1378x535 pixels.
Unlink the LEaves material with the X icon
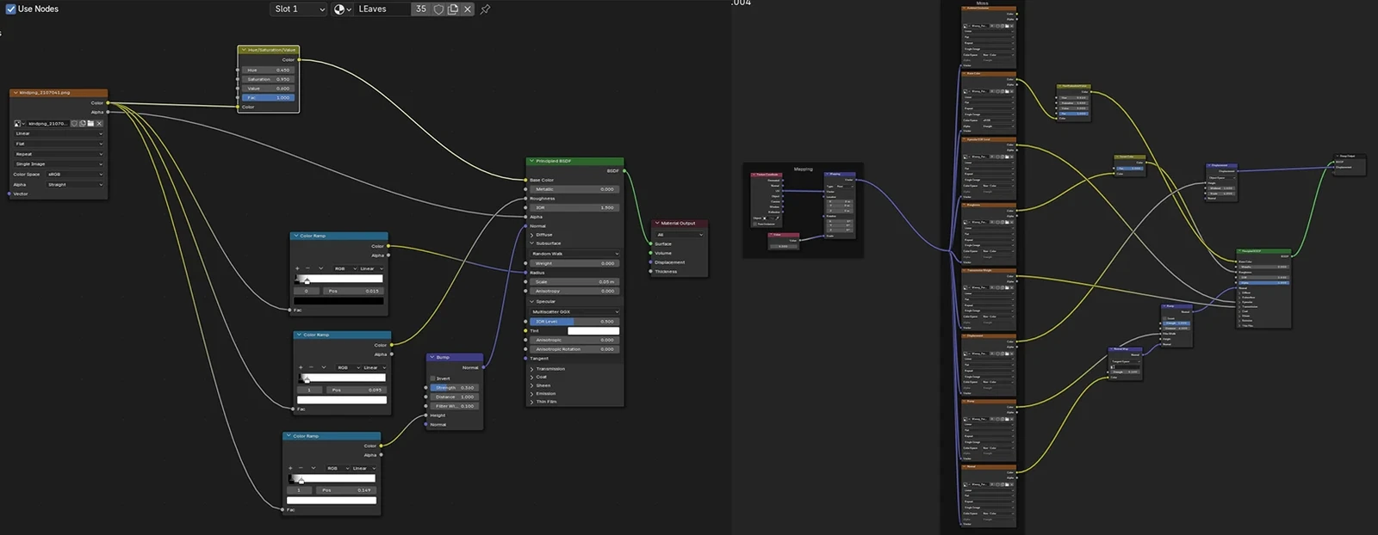point(468,9)
